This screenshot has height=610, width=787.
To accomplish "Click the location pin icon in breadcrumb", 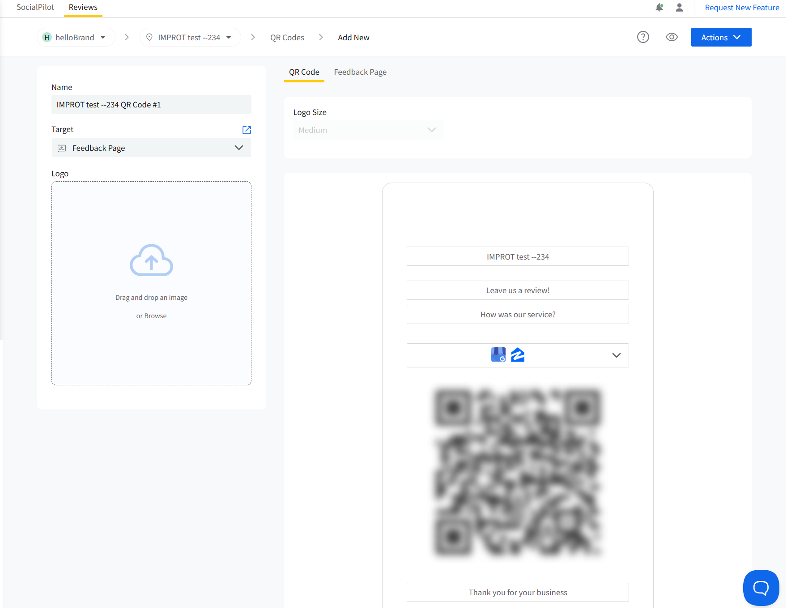I will point(149,37).
